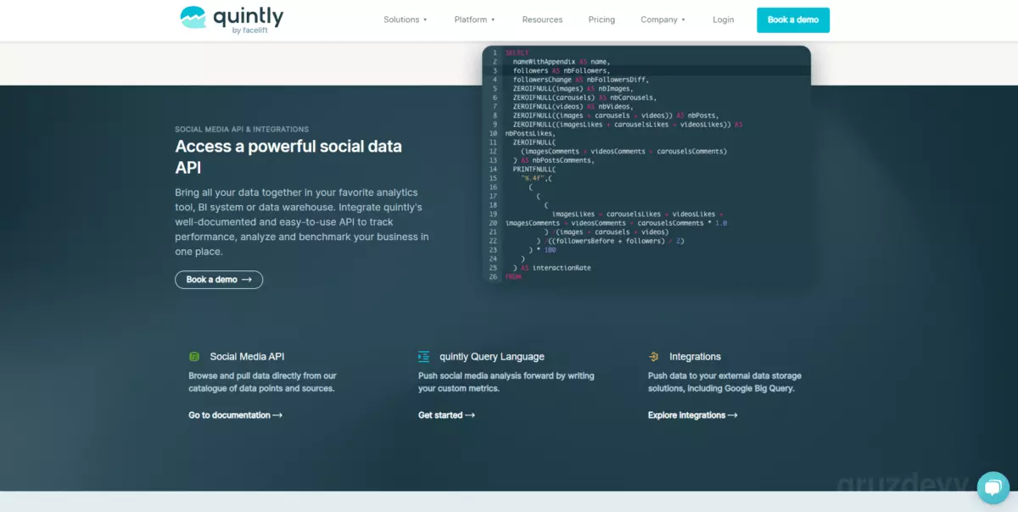
Task: Click the 'followersChange AS nbFollowersDiff' code line
Action: pos(580,80)
